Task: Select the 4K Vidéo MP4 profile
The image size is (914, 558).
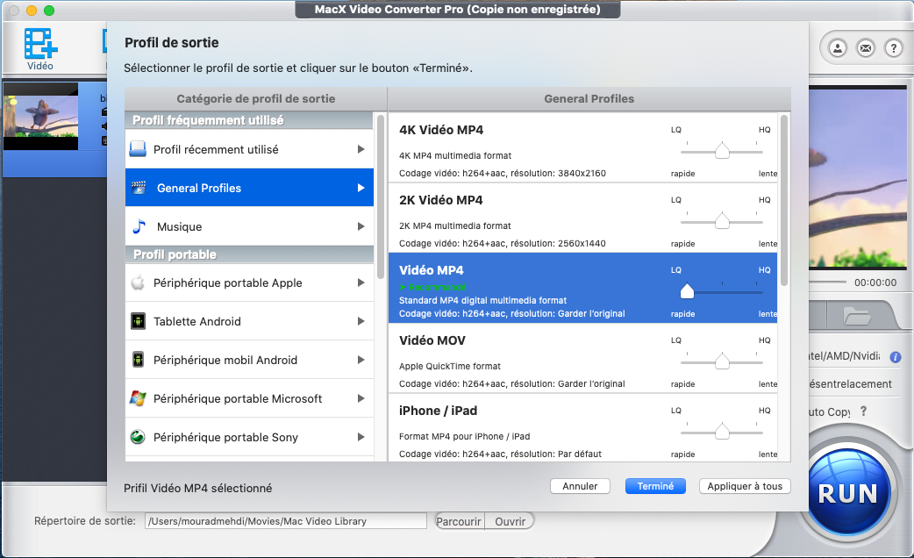Action: tap(583, 147)
